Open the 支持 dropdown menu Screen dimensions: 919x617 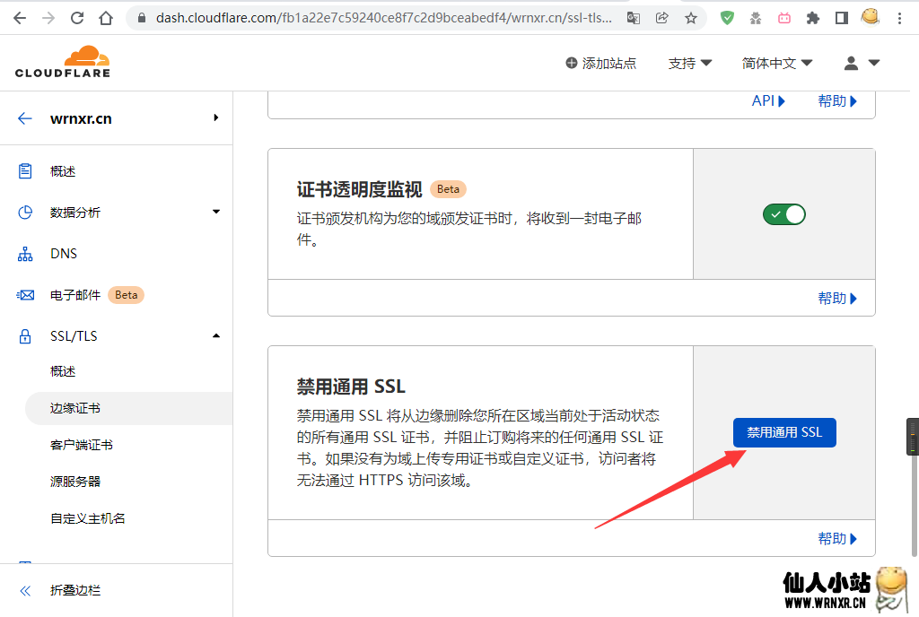pos(690,63)
